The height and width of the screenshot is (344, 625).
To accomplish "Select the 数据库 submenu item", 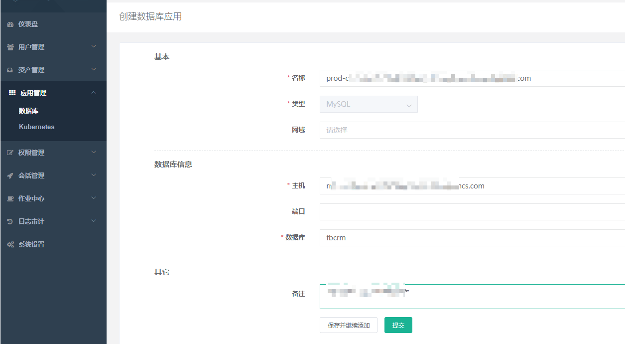I will [28, 111].
